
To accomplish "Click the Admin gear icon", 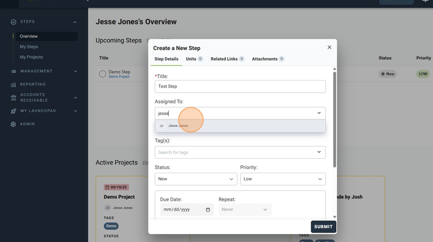I will [13, 124].
